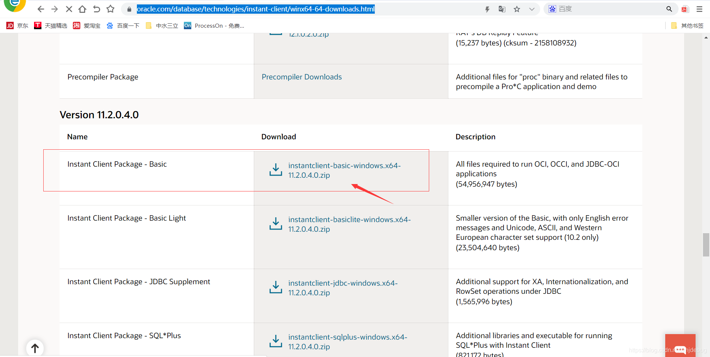Click the "Description" column header
Screen dimensions: 710x357
click(475, 137)
